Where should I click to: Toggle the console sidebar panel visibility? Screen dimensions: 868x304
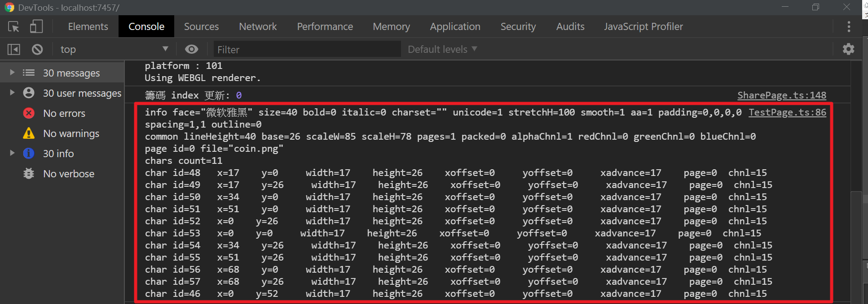14,49
